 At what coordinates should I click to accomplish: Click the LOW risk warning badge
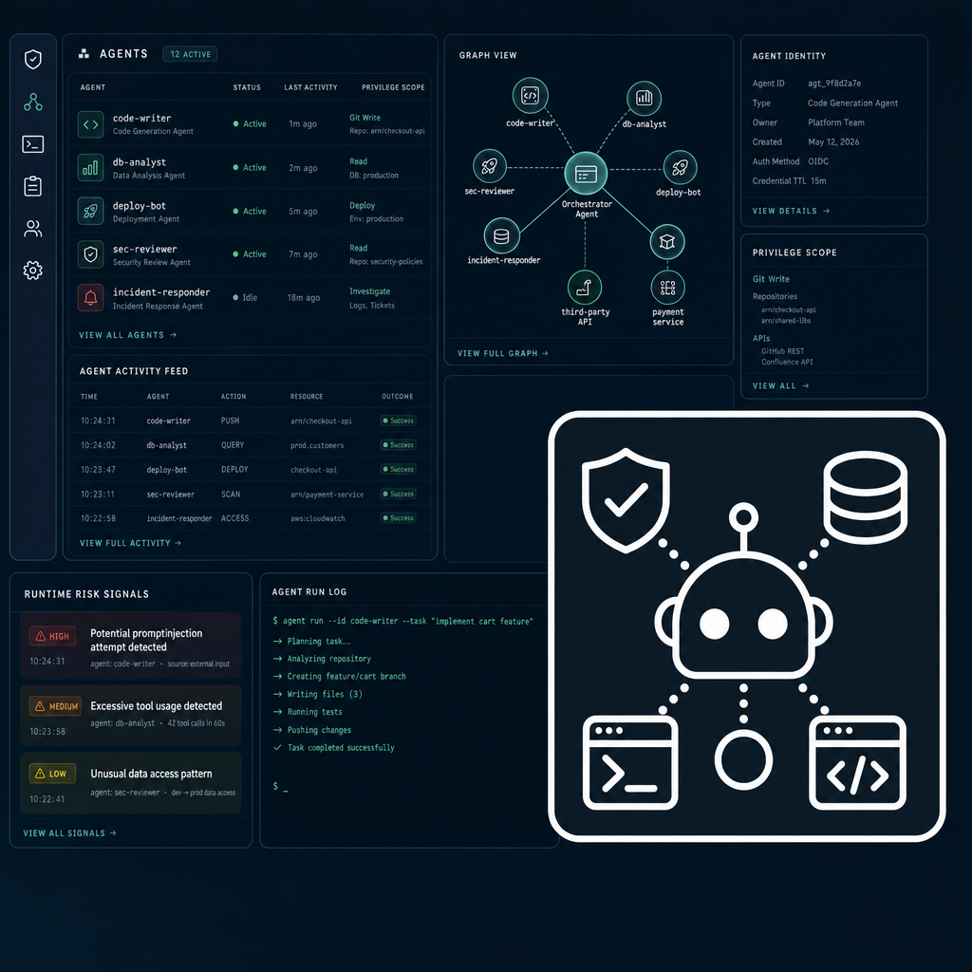pos(52,774)
